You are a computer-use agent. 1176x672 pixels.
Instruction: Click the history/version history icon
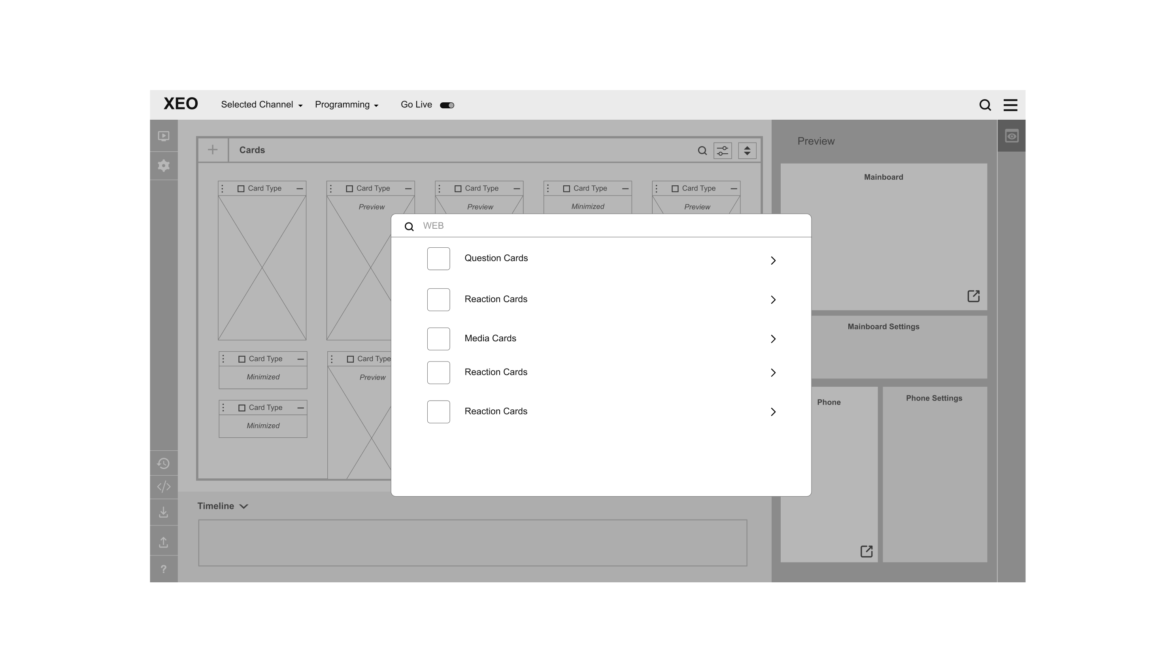click(x=163, y=462)
